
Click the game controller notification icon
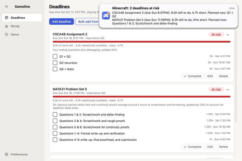pos(106,16)
